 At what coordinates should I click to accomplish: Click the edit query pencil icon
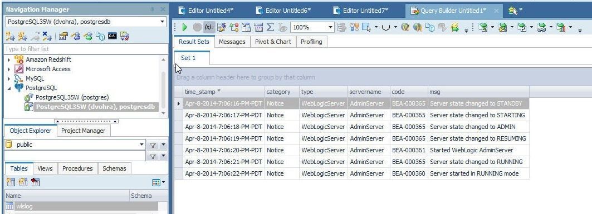point(222,27)
